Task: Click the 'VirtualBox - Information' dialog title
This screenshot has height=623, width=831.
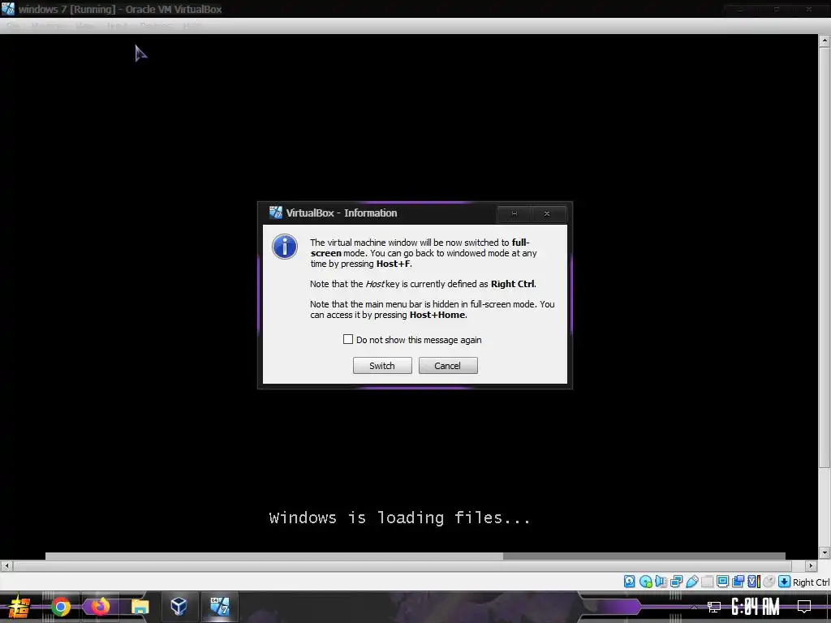Action: pos(342,213)
